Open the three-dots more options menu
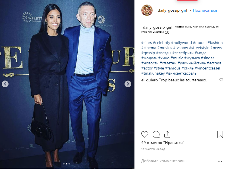Viewport: 226px width, 169px height. click(220, 161)
